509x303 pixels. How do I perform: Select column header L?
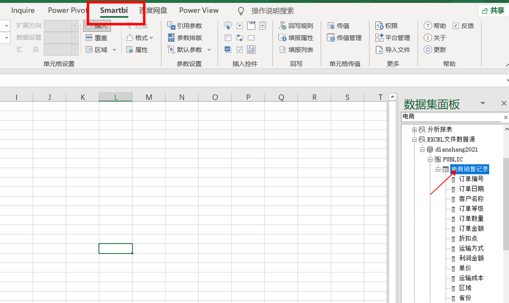(115, 97)
